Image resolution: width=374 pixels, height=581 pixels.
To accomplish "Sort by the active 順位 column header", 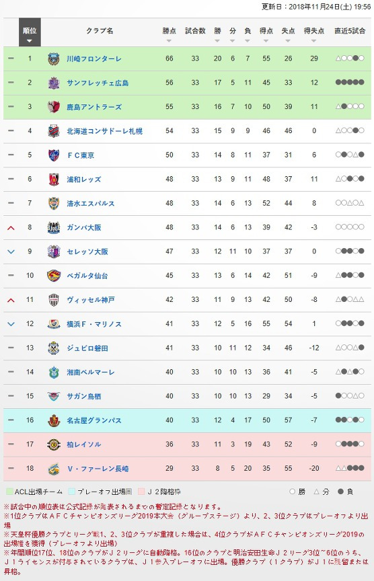I will [30, 32].
